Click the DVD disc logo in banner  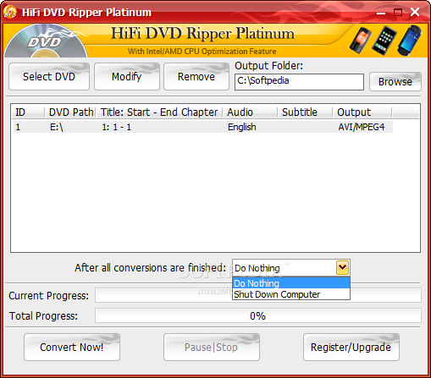coord(46,41)
